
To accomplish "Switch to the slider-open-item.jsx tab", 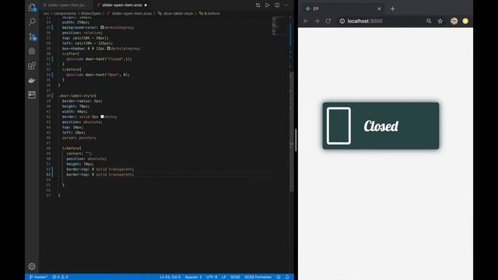I will pos(66,5).
